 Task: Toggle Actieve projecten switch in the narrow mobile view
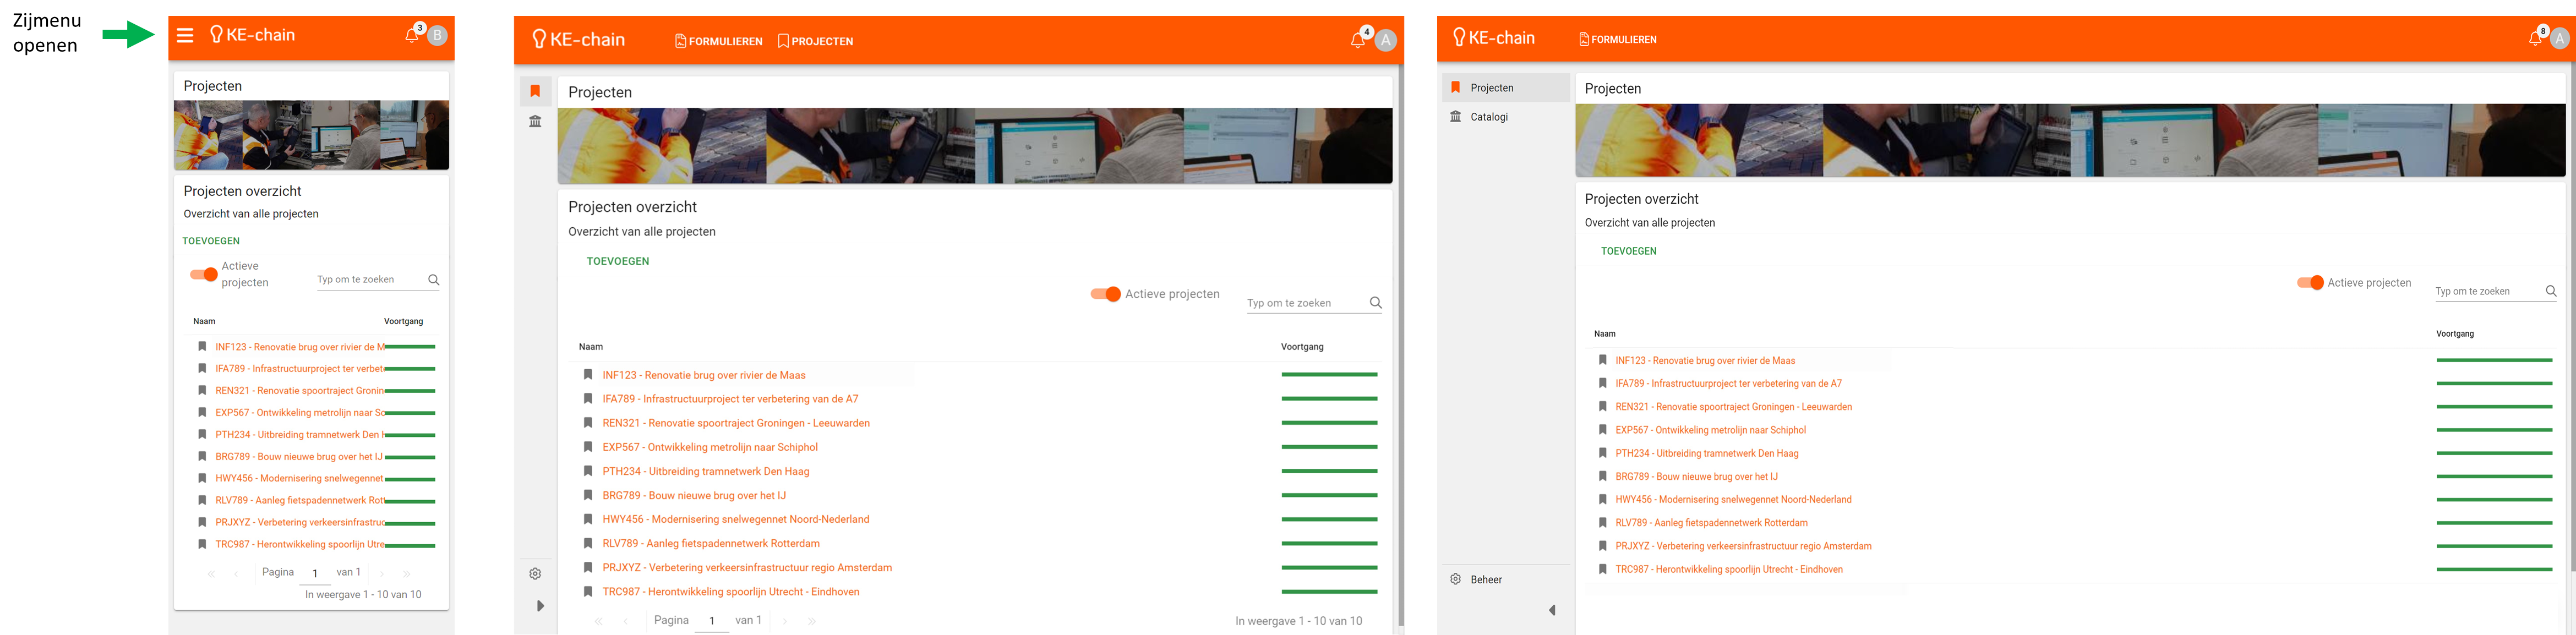(204, 274)
